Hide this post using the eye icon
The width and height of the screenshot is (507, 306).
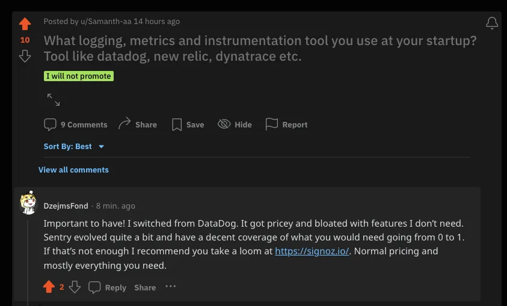point(235,124)
